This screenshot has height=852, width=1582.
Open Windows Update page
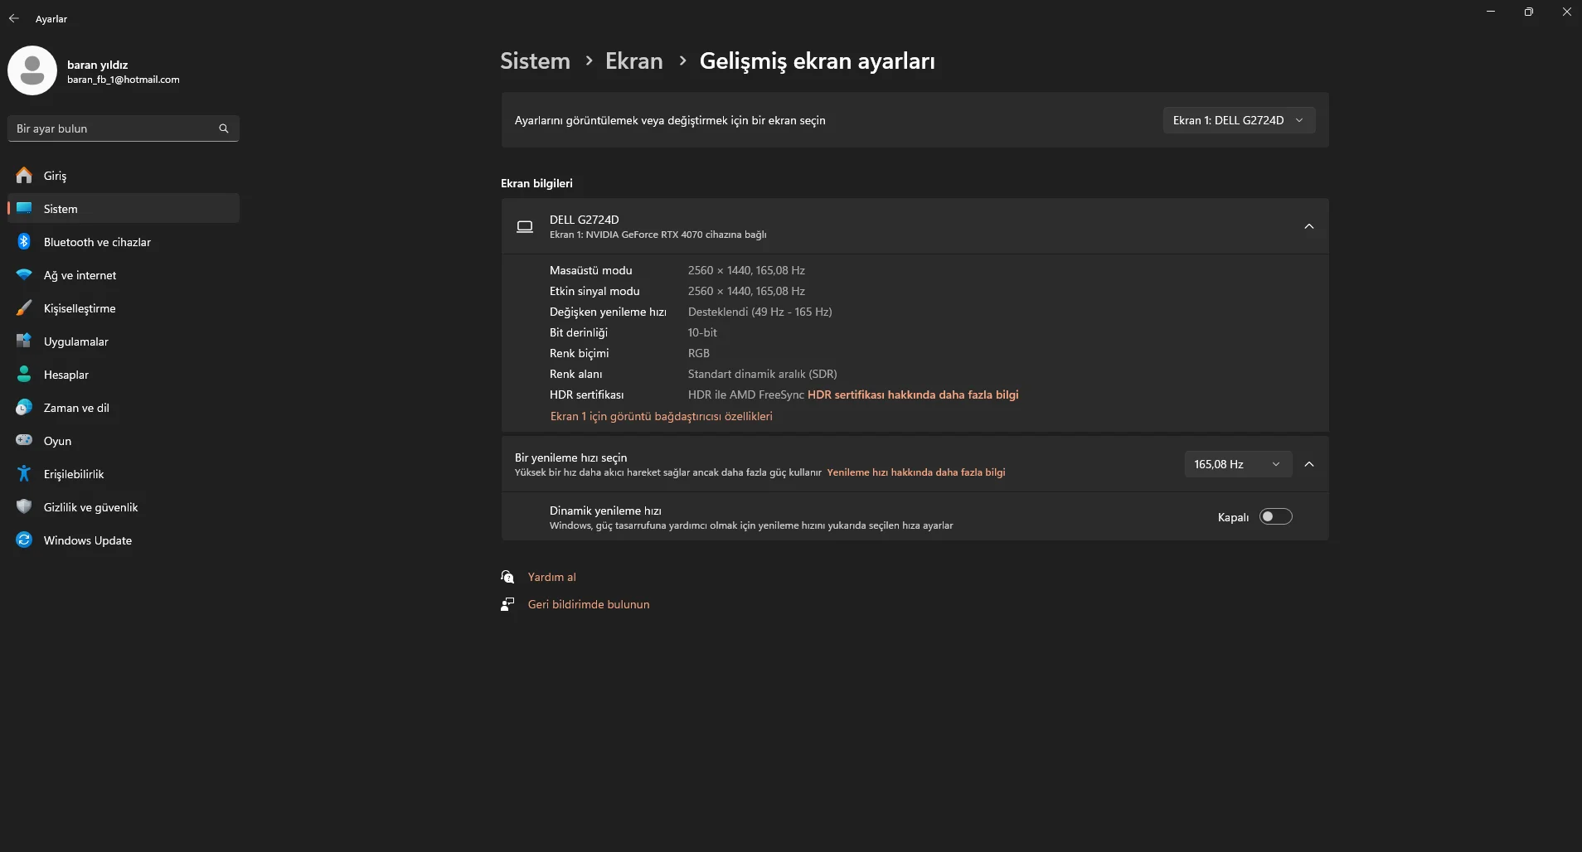click(124, 540)
